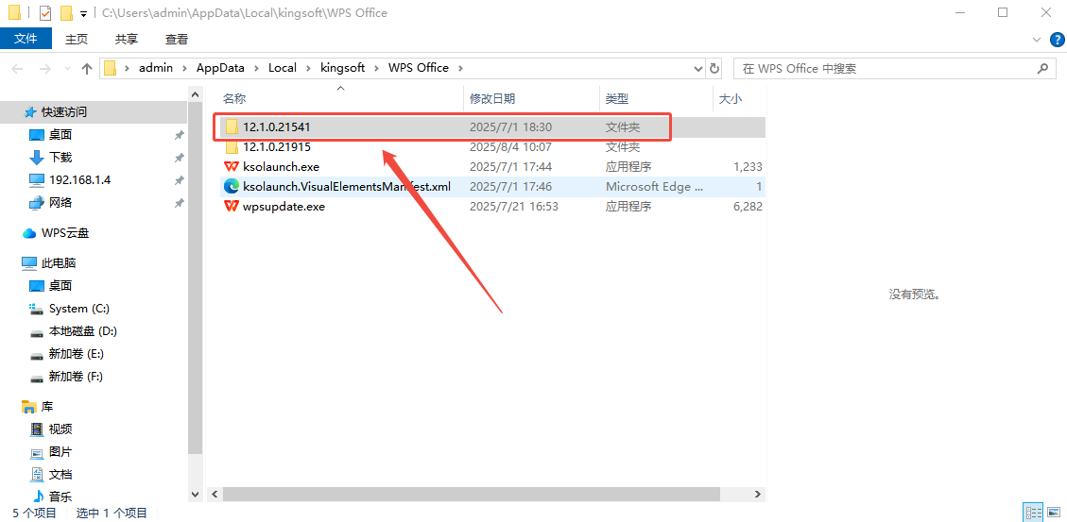1067x522 pixels.
Task: Click the Forward navigation arrow
Action: point(45,69)
